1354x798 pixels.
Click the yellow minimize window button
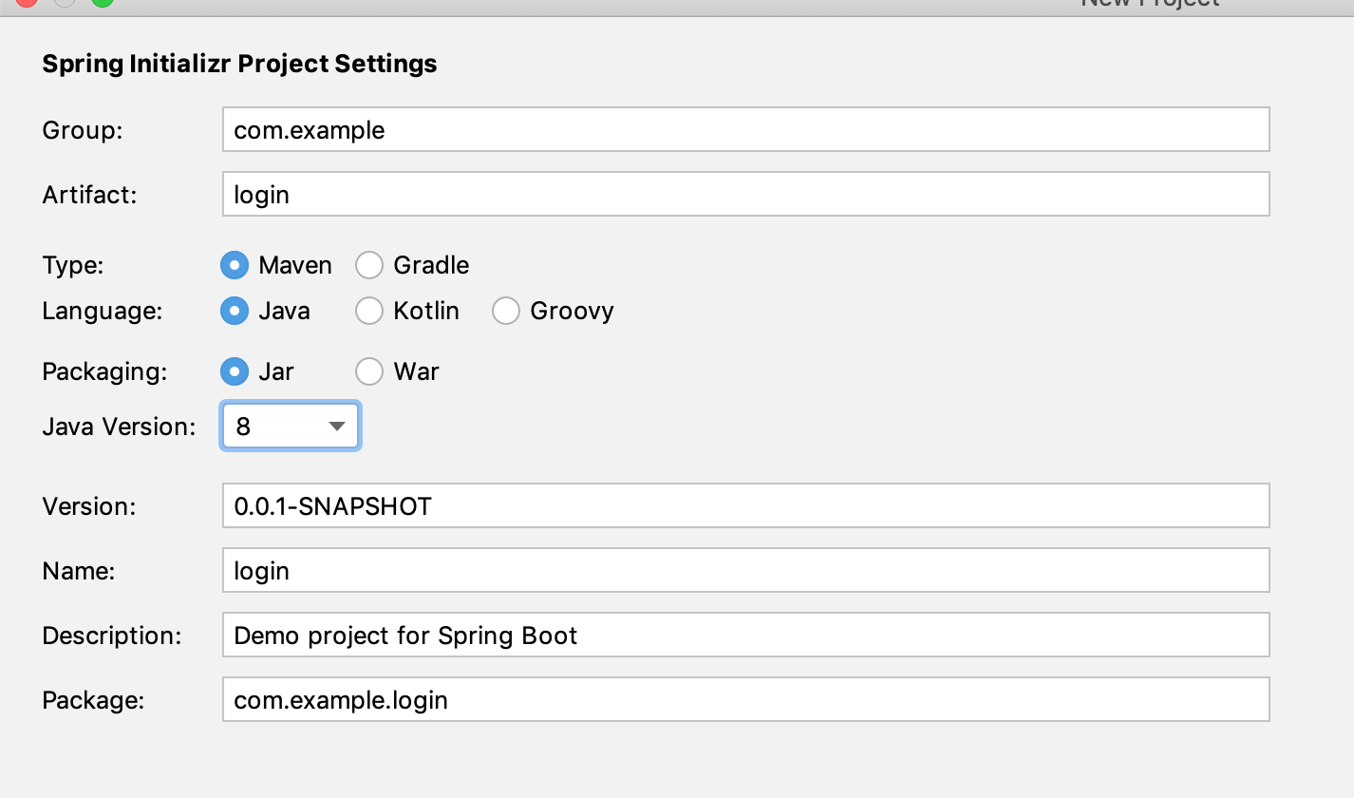tap(64, 2)
